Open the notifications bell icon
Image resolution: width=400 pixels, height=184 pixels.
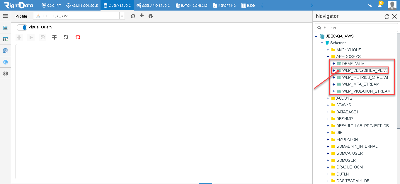(x=379, y=5)
